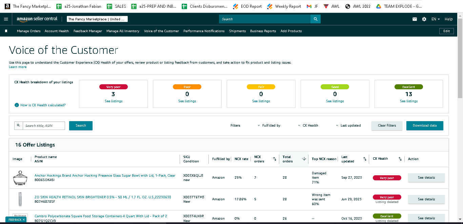Sort by Total orders arrow

click(304, 159)
